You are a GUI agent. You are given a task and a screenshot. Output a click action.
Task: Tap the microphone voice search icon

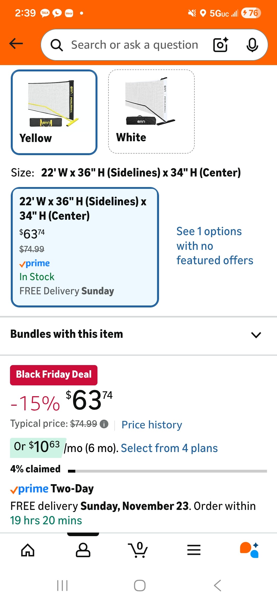tap(252, 45)
